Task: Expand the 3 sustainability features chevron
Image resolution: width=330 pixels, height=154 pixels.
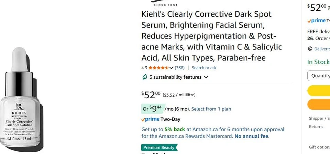Action: (x=206, y=77)
